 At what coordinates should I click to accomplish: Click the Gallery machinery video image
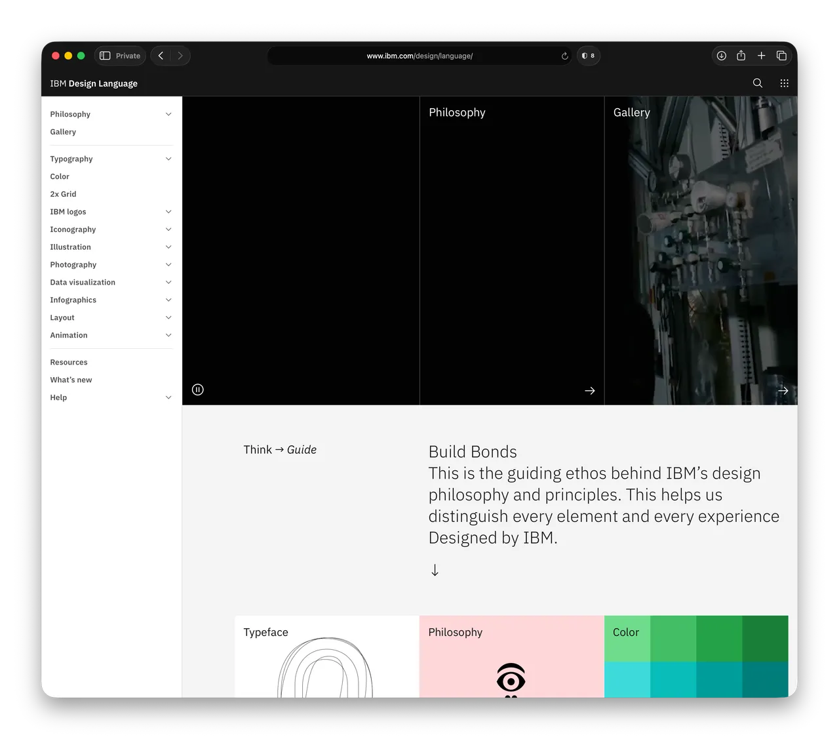pos(701,250)
